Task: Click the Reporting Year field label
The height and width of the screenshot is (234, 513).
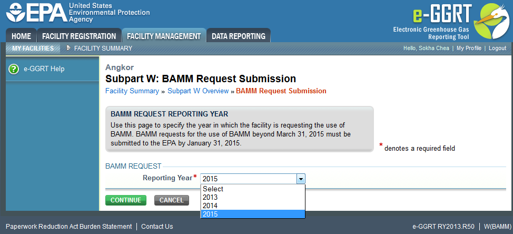Action: pos(167,178)
